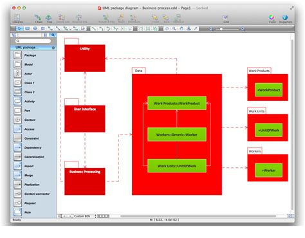Click the Data package tab label
Image resolution: width=305 pixels, height=238 pixels.
click(x=138, y=71)
